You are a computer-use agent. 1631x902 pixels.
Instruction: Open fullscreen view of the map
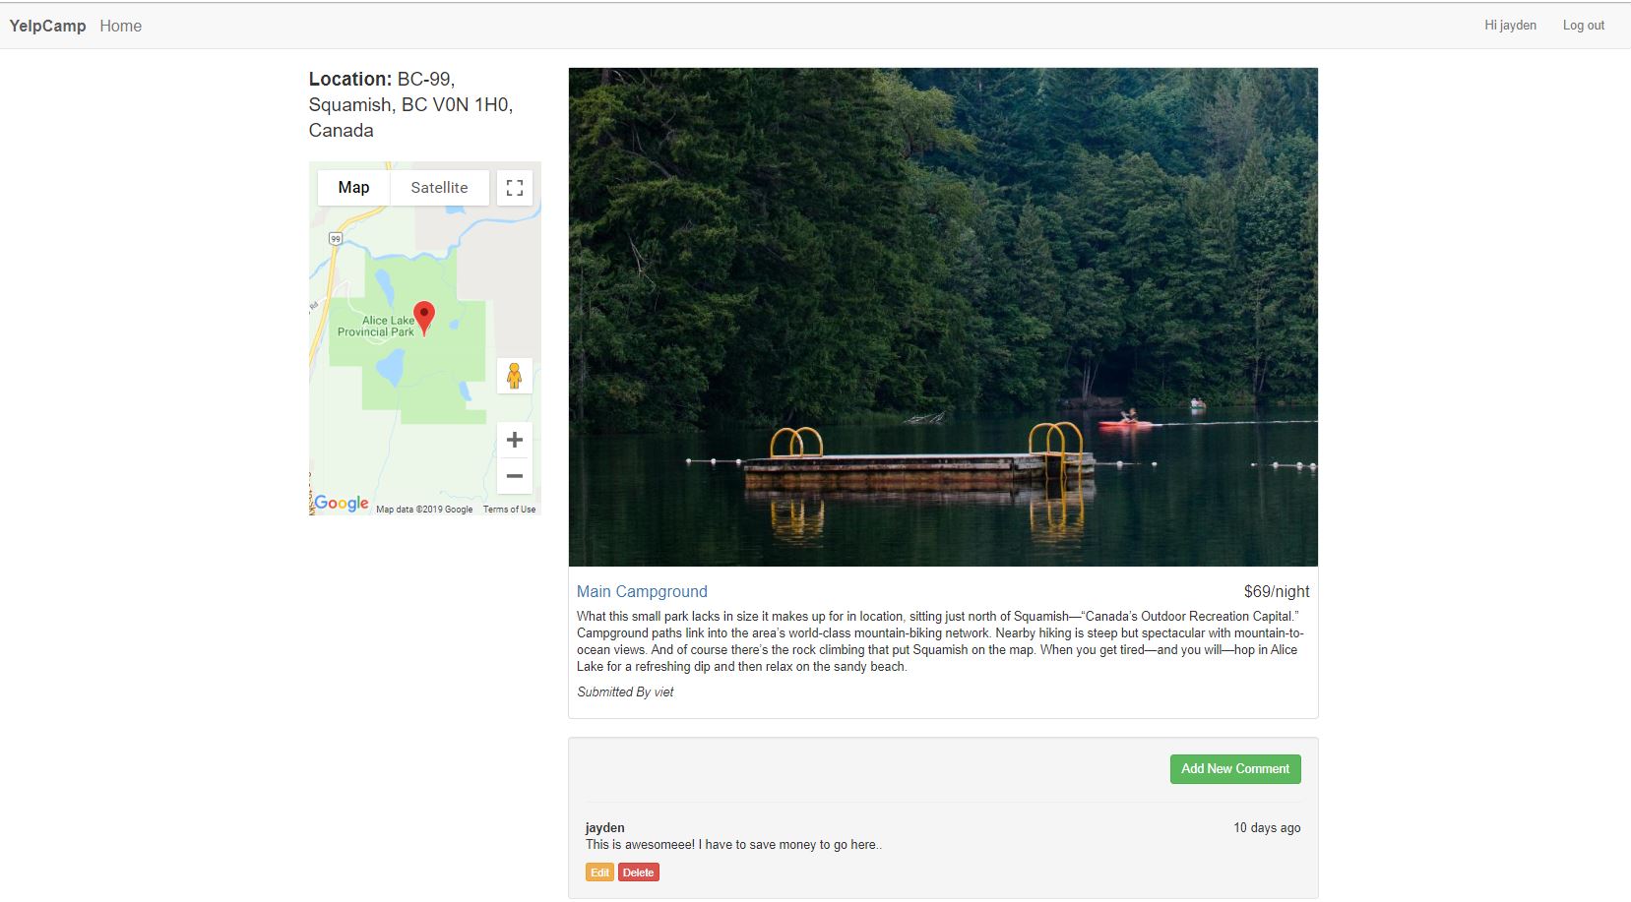[x=515, y=187]
